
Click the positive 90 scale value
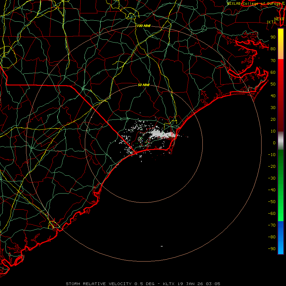coord(273,37)
